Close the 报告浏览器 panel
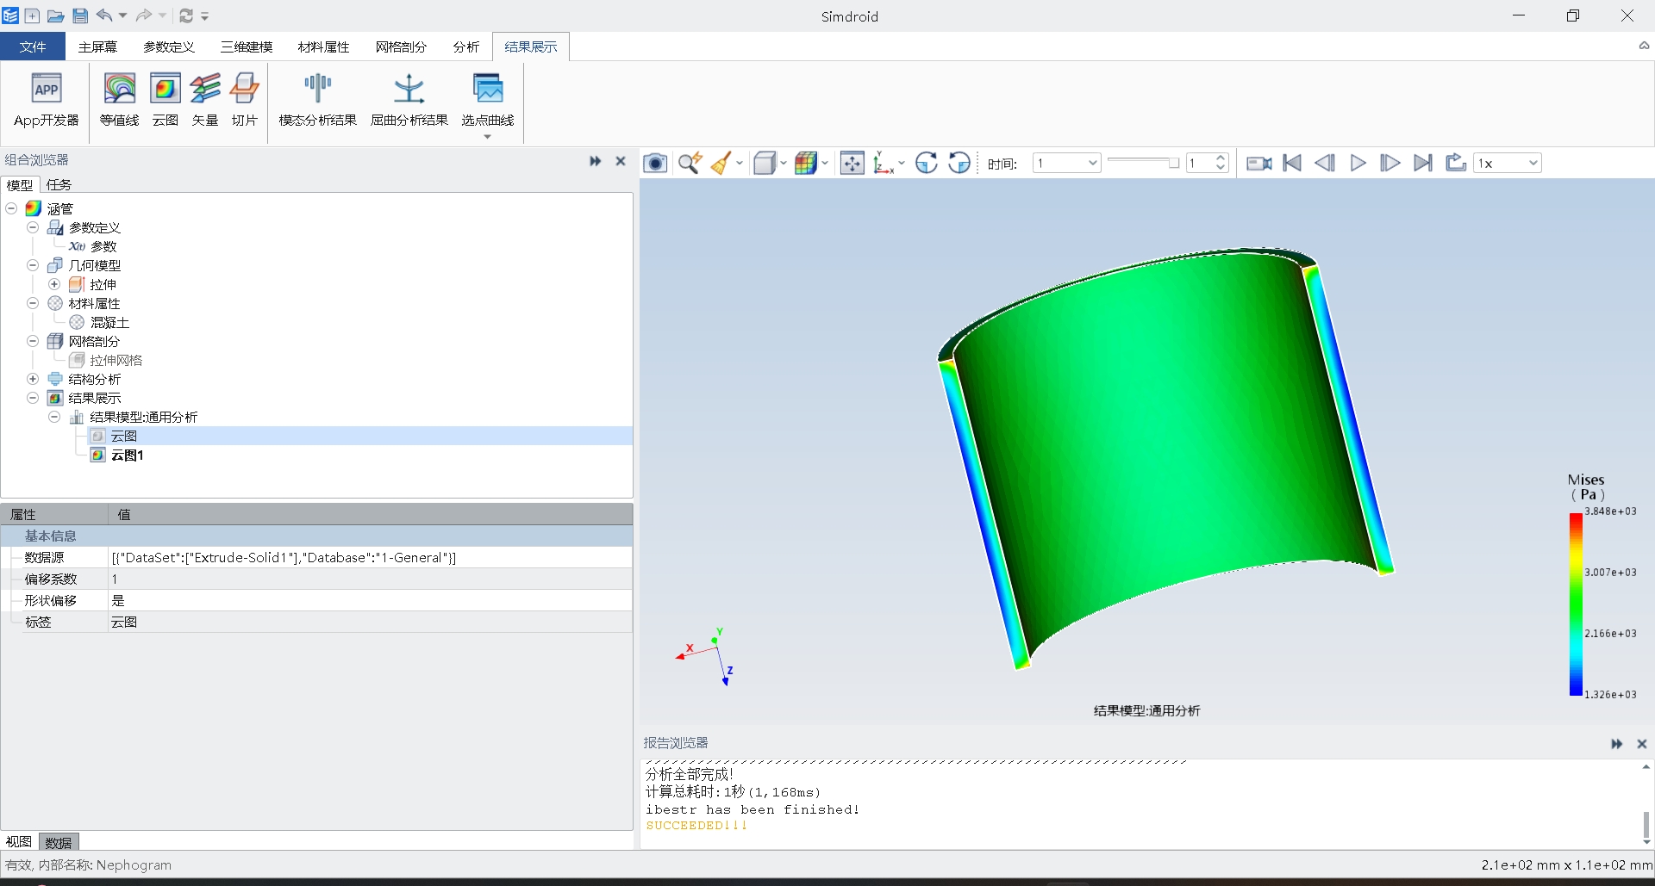 (1641, 744)
